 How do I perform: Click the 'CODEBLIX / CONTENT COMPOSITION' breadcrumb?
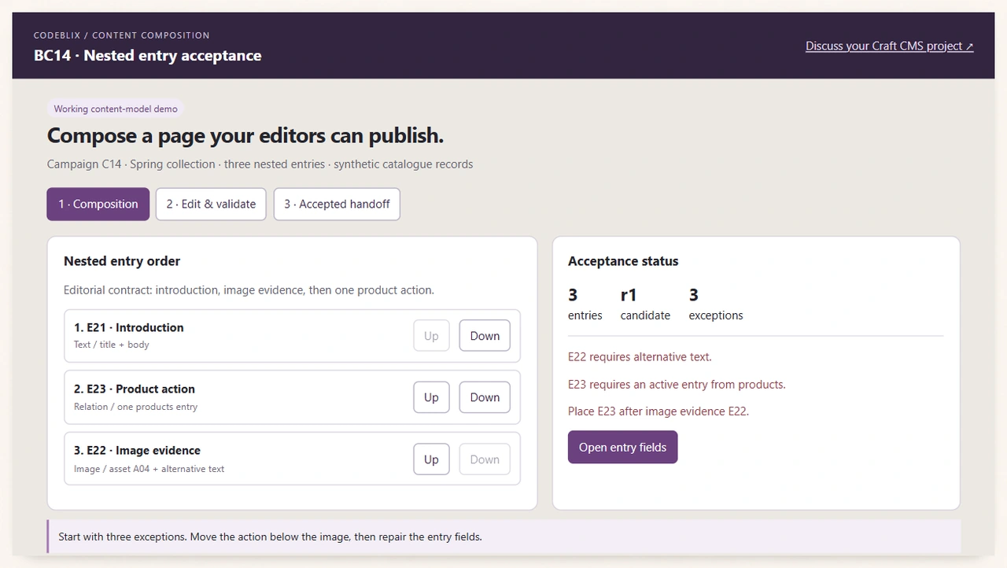(122, 35)
